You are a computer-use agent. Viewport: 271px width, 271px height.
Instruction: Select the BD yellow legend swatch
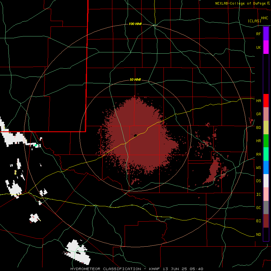click(266, 128)
